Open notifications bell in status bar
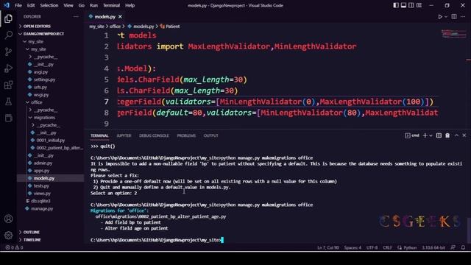This screenshot has width=471, height=265. pos(463,247)
